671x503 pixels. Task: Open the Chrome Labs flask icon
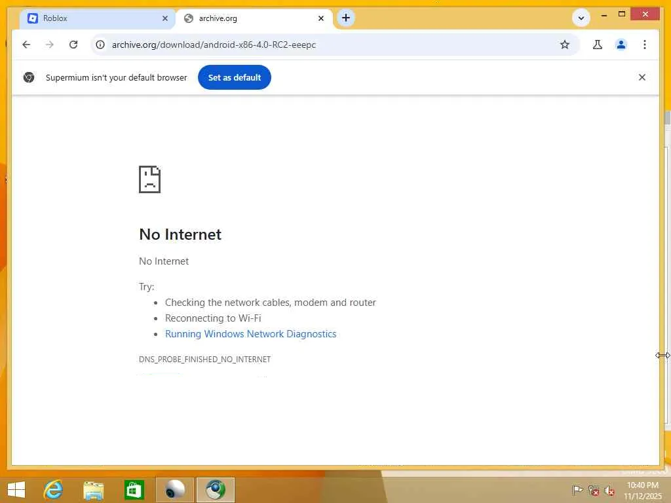pyautogui.click(x=598, y=45)
